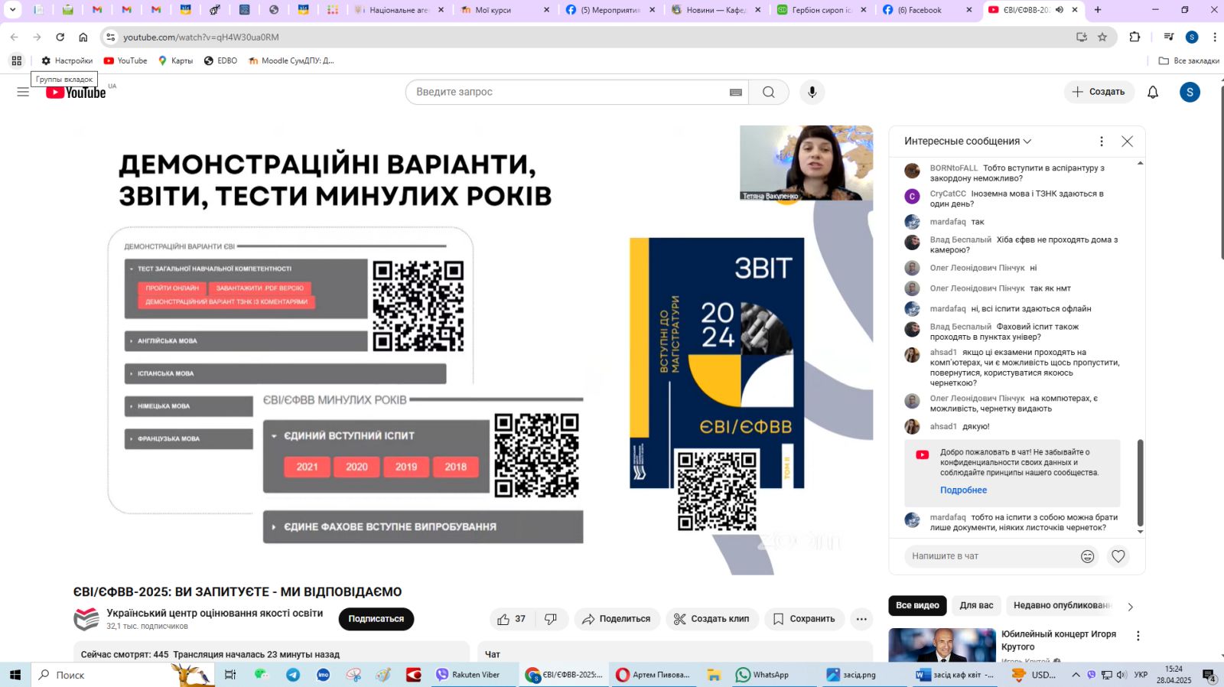Click Подписаться button
Screen dimensions: 1224x687
point(376,619)
